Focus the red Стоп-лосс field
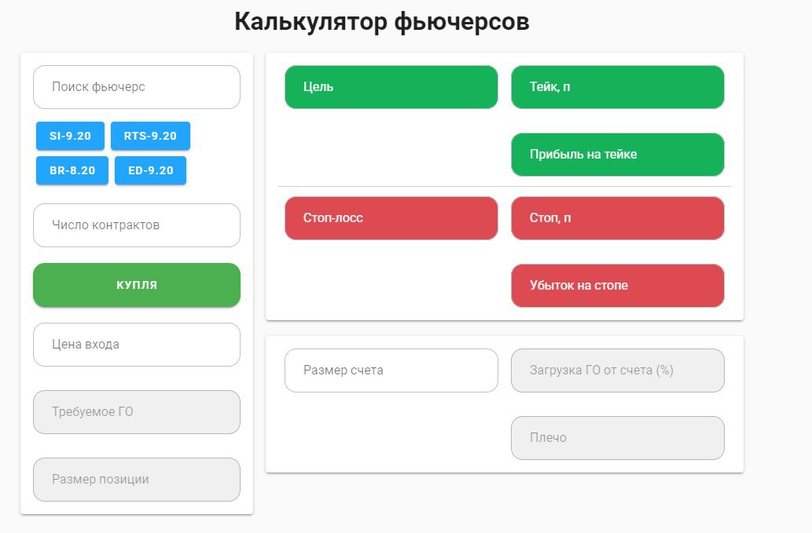This screenshot has width=812, height=533. click(391, 218)
